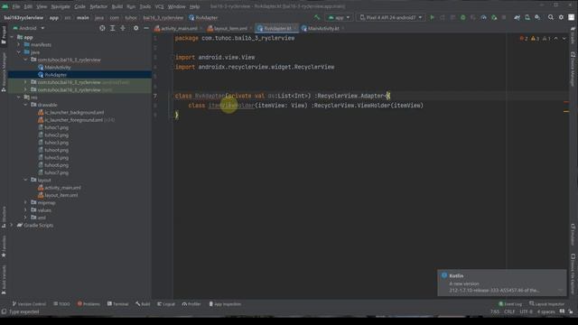Viewport: 578px width, 325px height.
Task: Click the warning count indicator in editor
Action: [535, 38]
